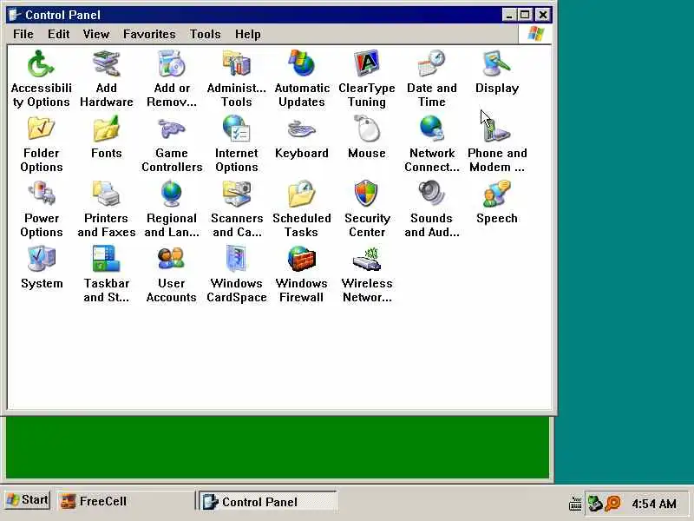
Task: Open Add or Remove Programs icon
Action: [x=171, y=63]
